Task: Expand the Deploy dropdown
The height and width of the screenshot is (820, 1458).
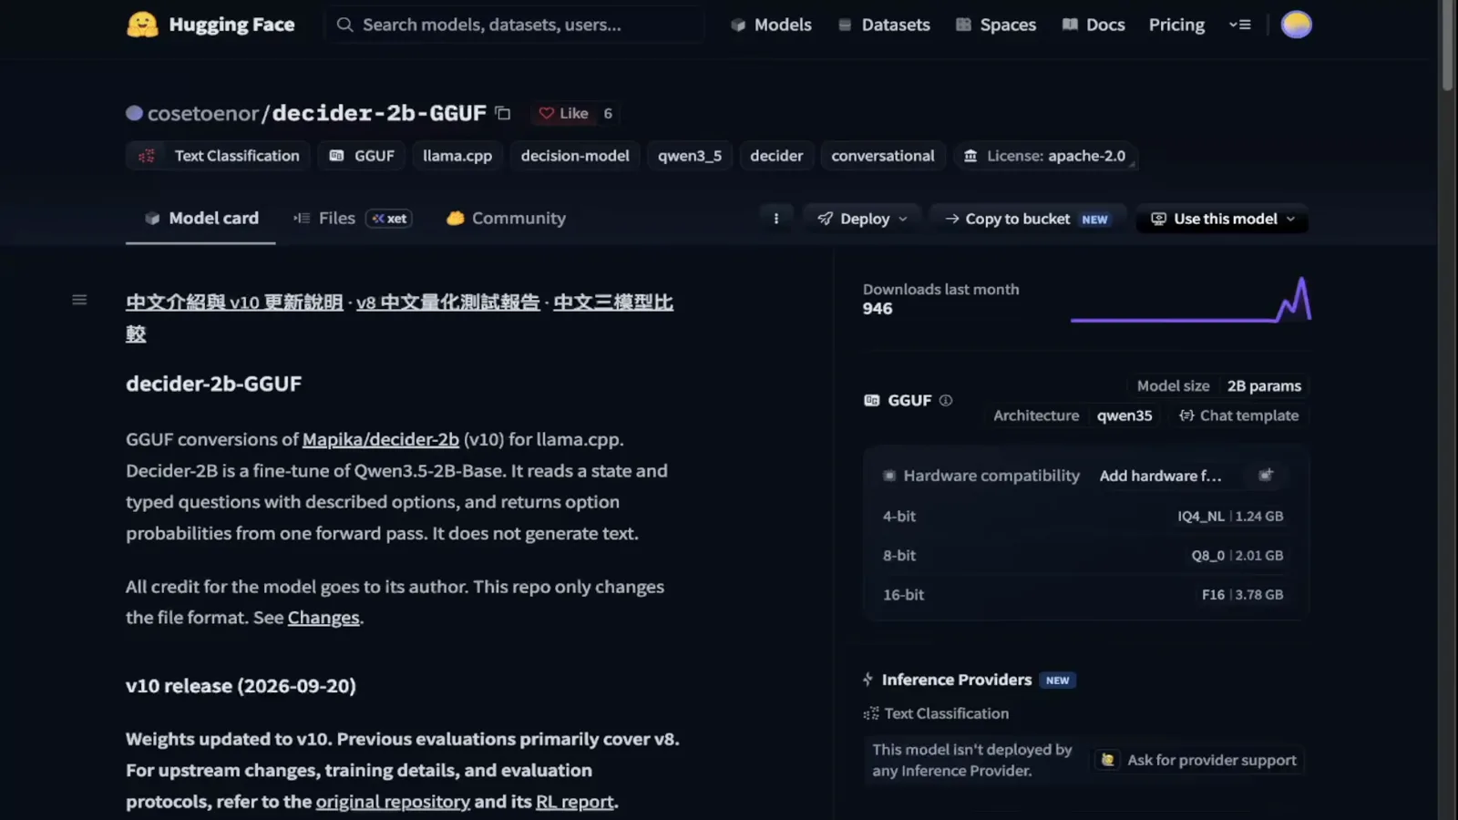Action: 862,219
